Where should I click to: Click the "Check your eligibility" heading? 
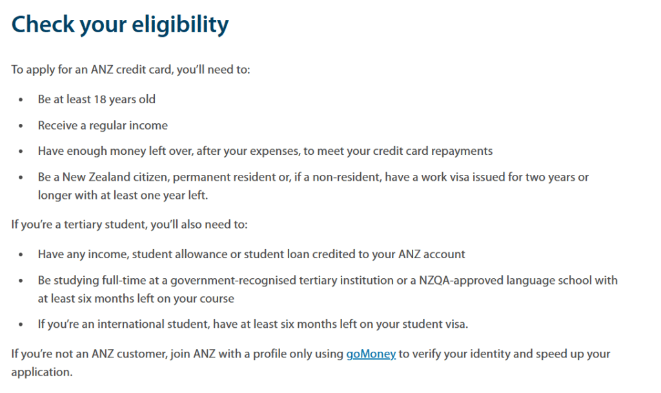click(x=120, y=25)
